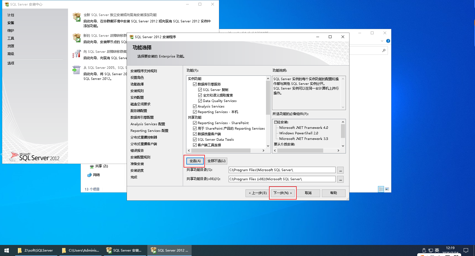Click the new standalone installation wizard icon
Image resolution: width=475 pixels, height=256 pixels.
click(x=77, y=17)
